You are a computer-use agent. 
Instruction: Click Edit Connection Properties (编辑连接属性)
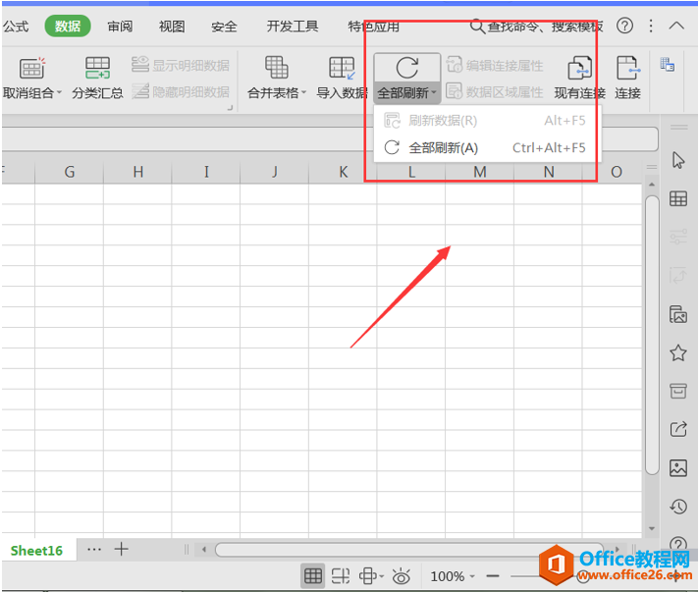[x=495, y=65]
